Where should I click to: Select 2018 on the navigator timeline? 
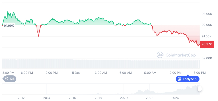tap(98, 98)
